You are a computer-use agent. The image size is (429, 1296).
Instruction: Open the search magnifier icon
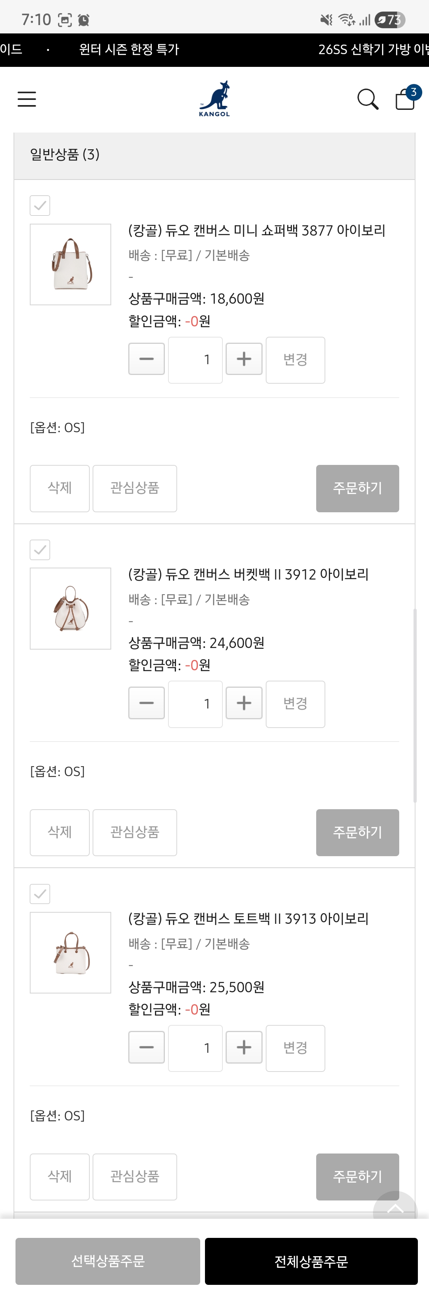tap(367, 99)
